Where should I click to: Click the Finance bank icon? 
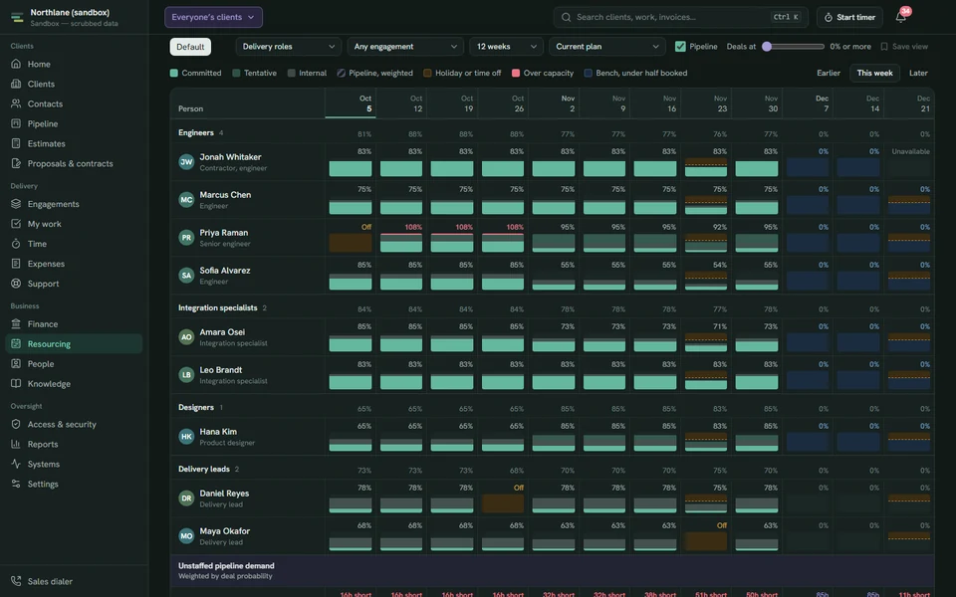click(16, 324)
